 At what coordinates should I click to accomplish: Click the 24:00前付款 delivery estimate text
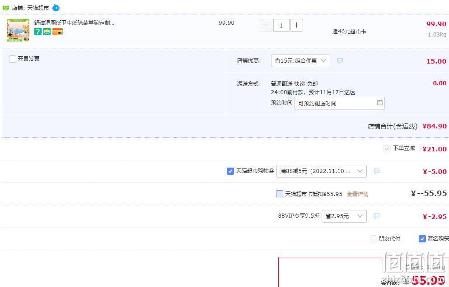point(313,92)
